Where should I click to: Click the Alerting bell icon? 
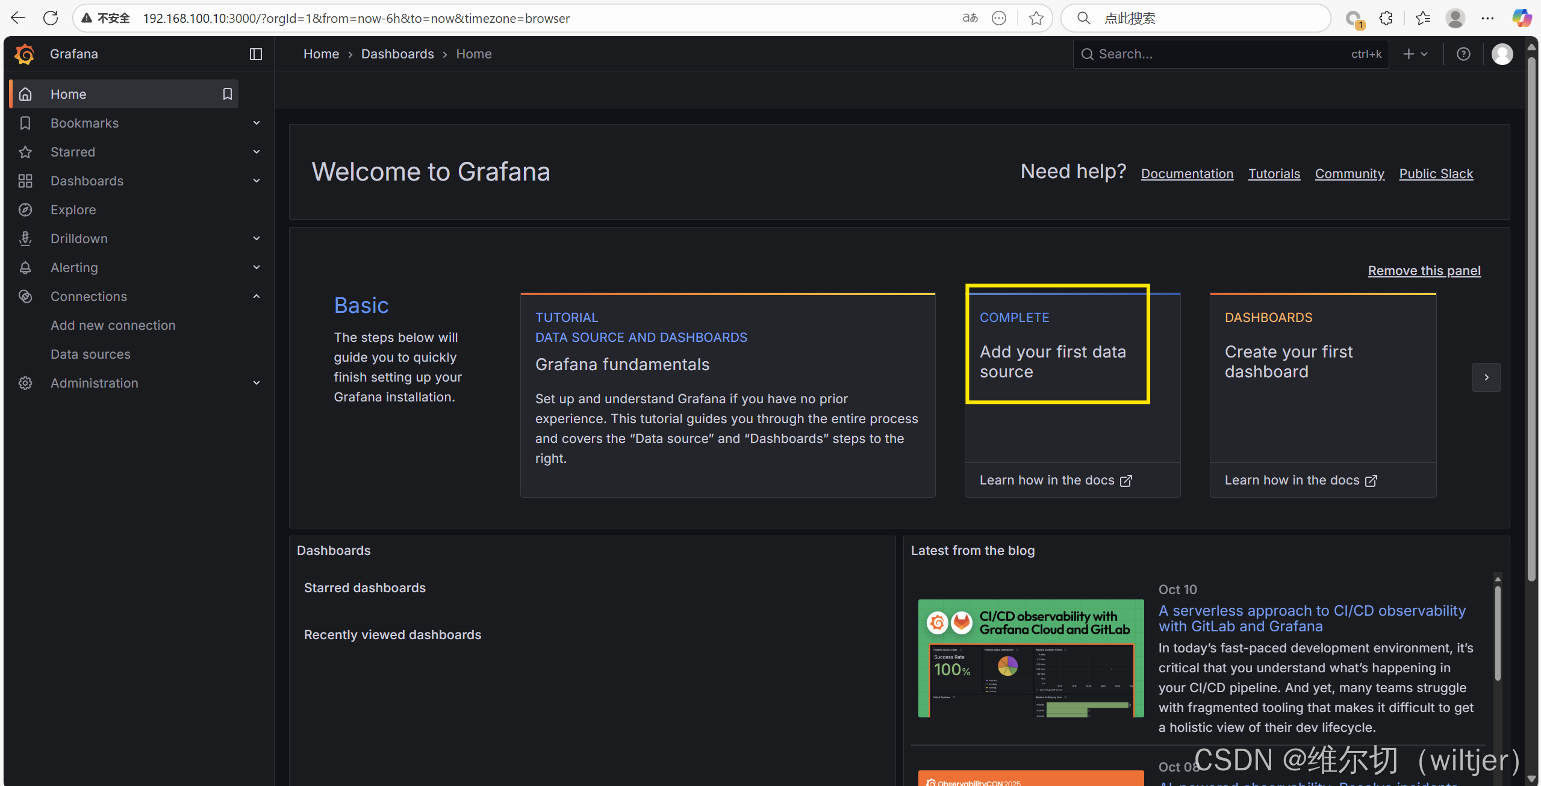pos(25,268)
